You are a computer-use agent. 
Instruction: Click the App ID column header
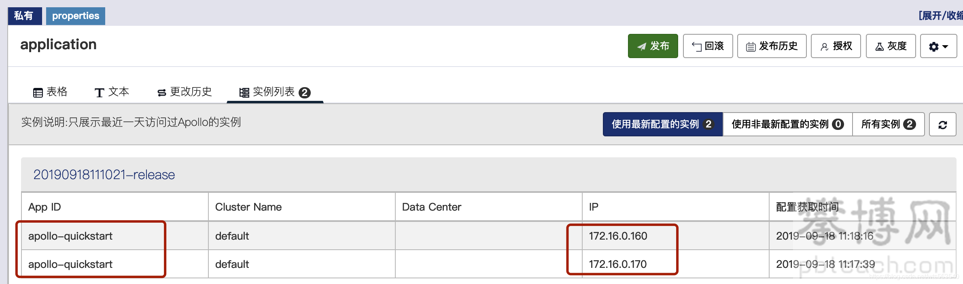click(x=45, y=207)
